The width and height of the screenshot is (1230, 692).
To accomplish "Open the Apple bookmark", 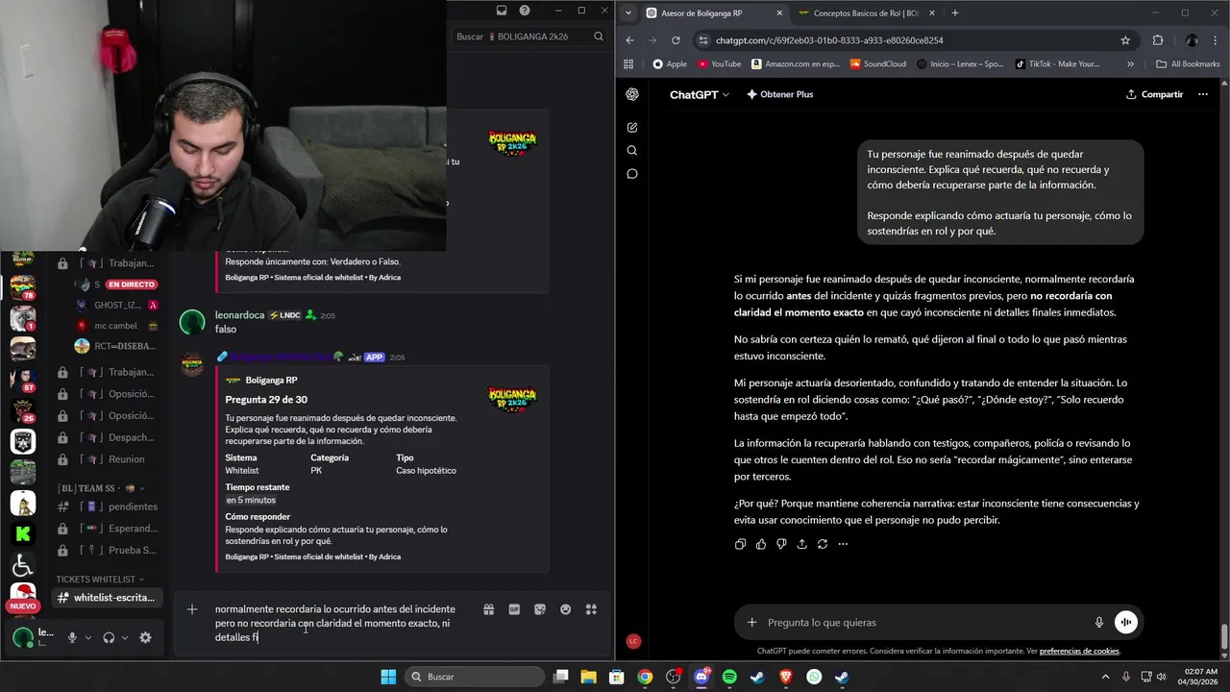I will 670,64.
